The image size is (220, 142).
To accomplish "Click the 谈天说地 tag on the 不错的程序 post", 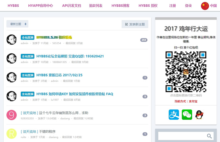I will (29, 132).
